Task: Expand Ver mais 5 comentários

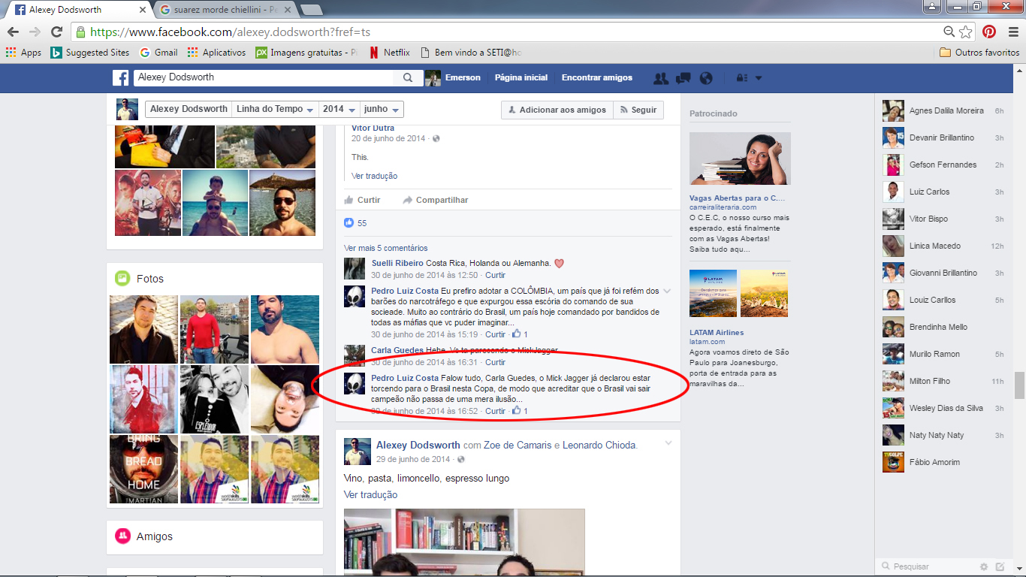Action: (385, 248)
